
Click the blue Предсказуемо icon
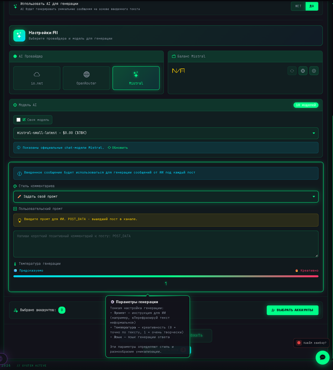(15, 271)
